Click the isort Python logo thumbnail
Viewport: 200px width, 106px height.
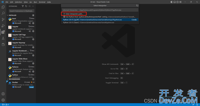10,19
